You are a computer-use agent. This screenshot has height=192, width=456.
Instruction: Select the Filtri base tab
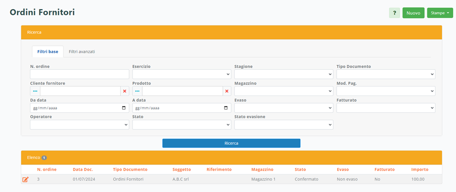(x=48, y=52)
